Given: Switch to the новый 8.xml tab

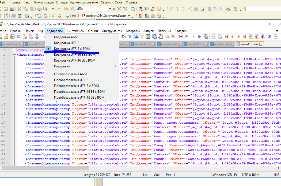Looking at the screenshot, I should (195, 44).
